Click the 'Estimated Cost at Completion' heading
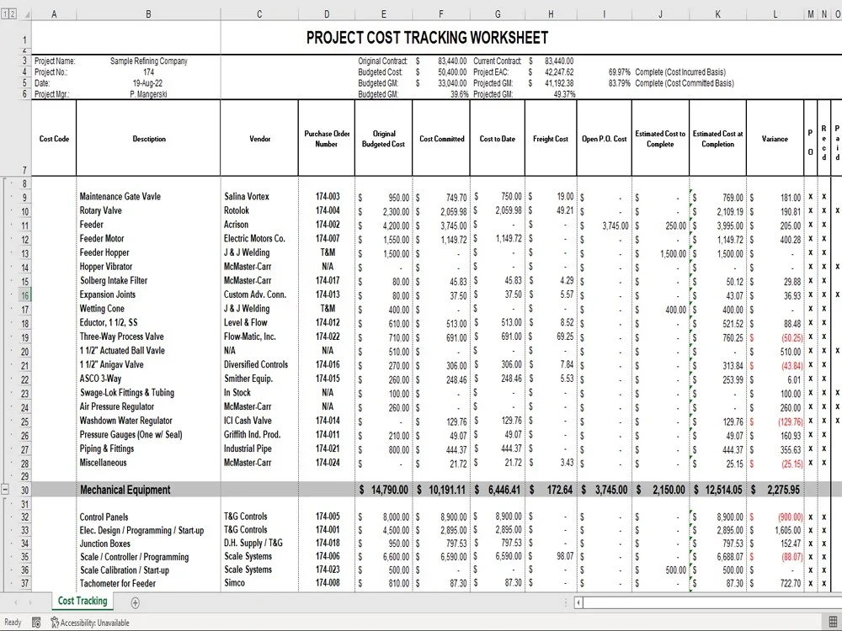This screenshot has width=842, height=631. tap(717, 139)
